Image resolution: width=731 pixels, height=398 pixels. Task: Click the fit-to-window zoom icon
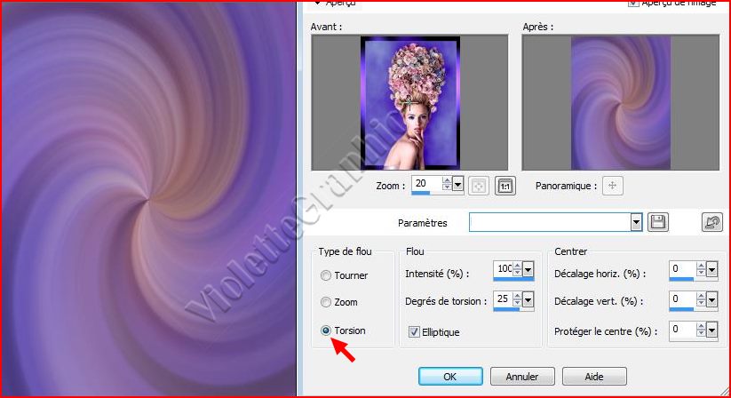pyautogui.click(x=478, y=186)
